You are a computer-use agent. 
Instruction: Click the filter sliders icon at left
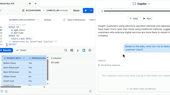pyautogui.click(x=1, y=11)
